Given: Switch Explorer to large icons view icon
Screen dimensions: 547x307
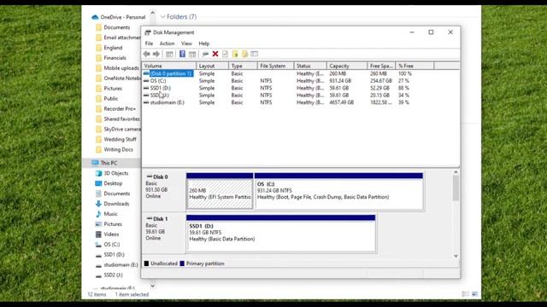Looking at the screenshot, I should click(x=474, y=294).
